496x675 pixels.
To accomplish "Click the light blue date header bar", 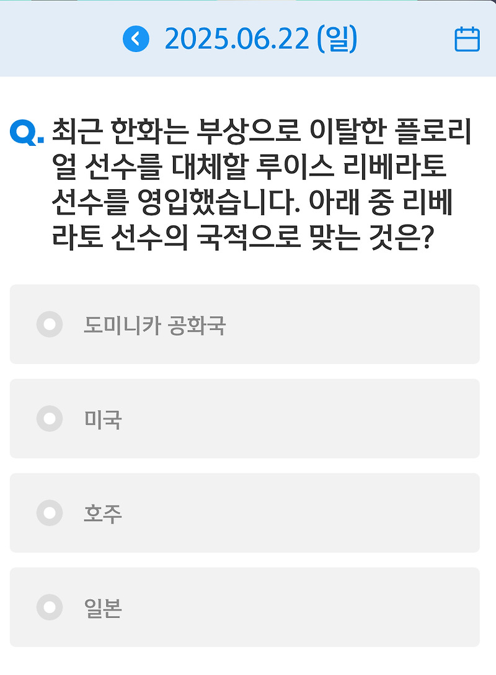I will 248,38.
